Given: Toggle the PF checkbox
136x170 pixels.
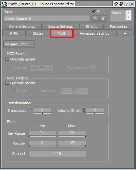Looking at the screenshot, I should [x=93, y=11].
